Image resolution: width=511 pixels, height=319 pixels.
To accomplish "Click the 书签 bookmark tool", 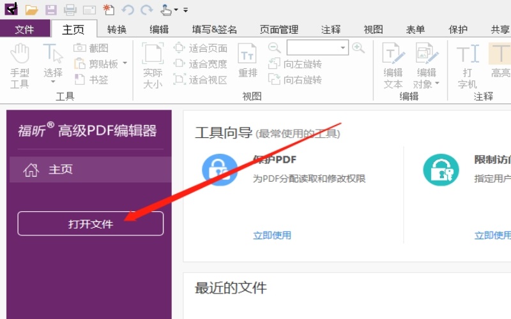I will [x=91, y=79].
